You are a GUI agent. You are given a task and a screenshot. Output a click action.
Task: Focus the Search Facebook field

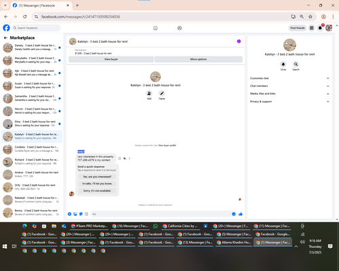(x=36, y=28)
